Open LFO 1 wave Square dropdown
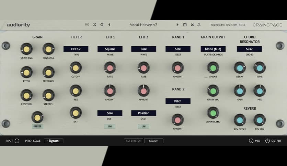The height and width of the screenshot is (166, 287). (110, 49)
